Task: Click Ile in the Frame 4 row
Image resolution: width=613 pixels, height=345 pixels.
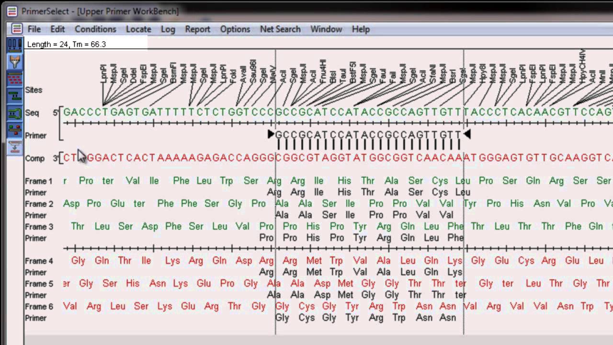Action: click(146, 261)
